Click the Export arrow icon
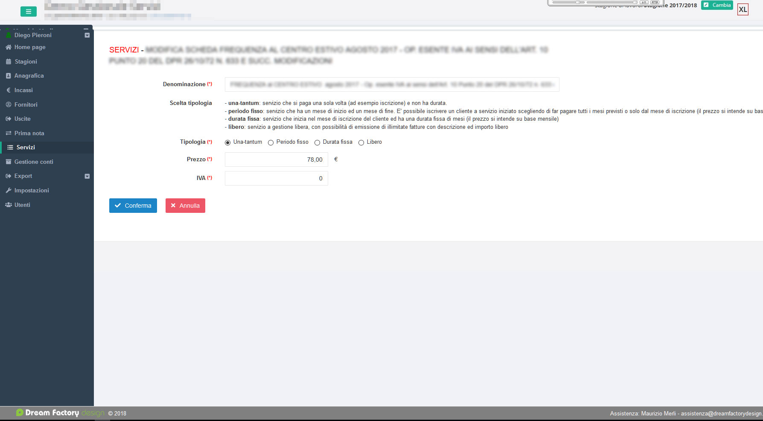This screenshot has height=421, width=763. tap(9, 176)
